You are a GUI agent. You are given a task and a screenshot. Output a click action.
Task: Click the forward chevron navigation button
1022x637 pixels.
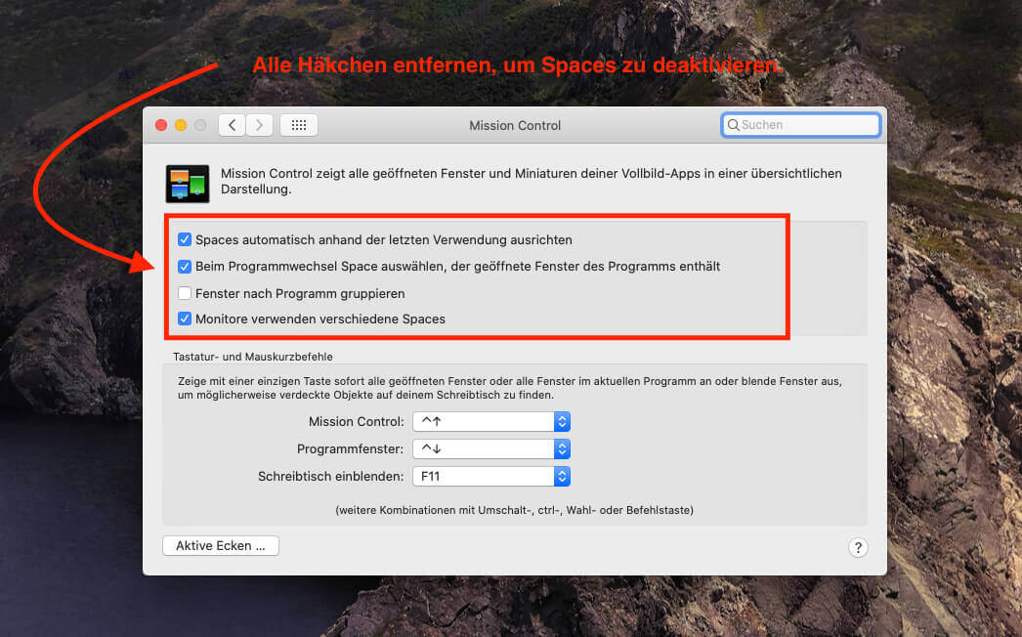pos(259,125)
